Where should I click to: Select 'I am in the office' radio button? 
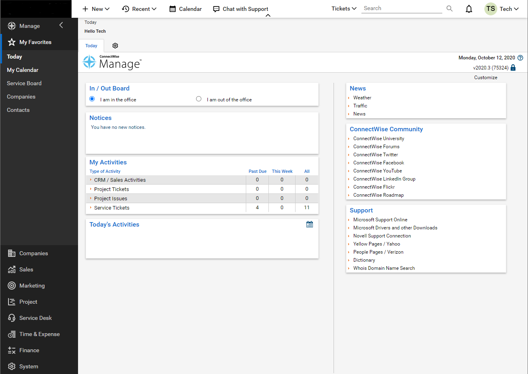92,99
